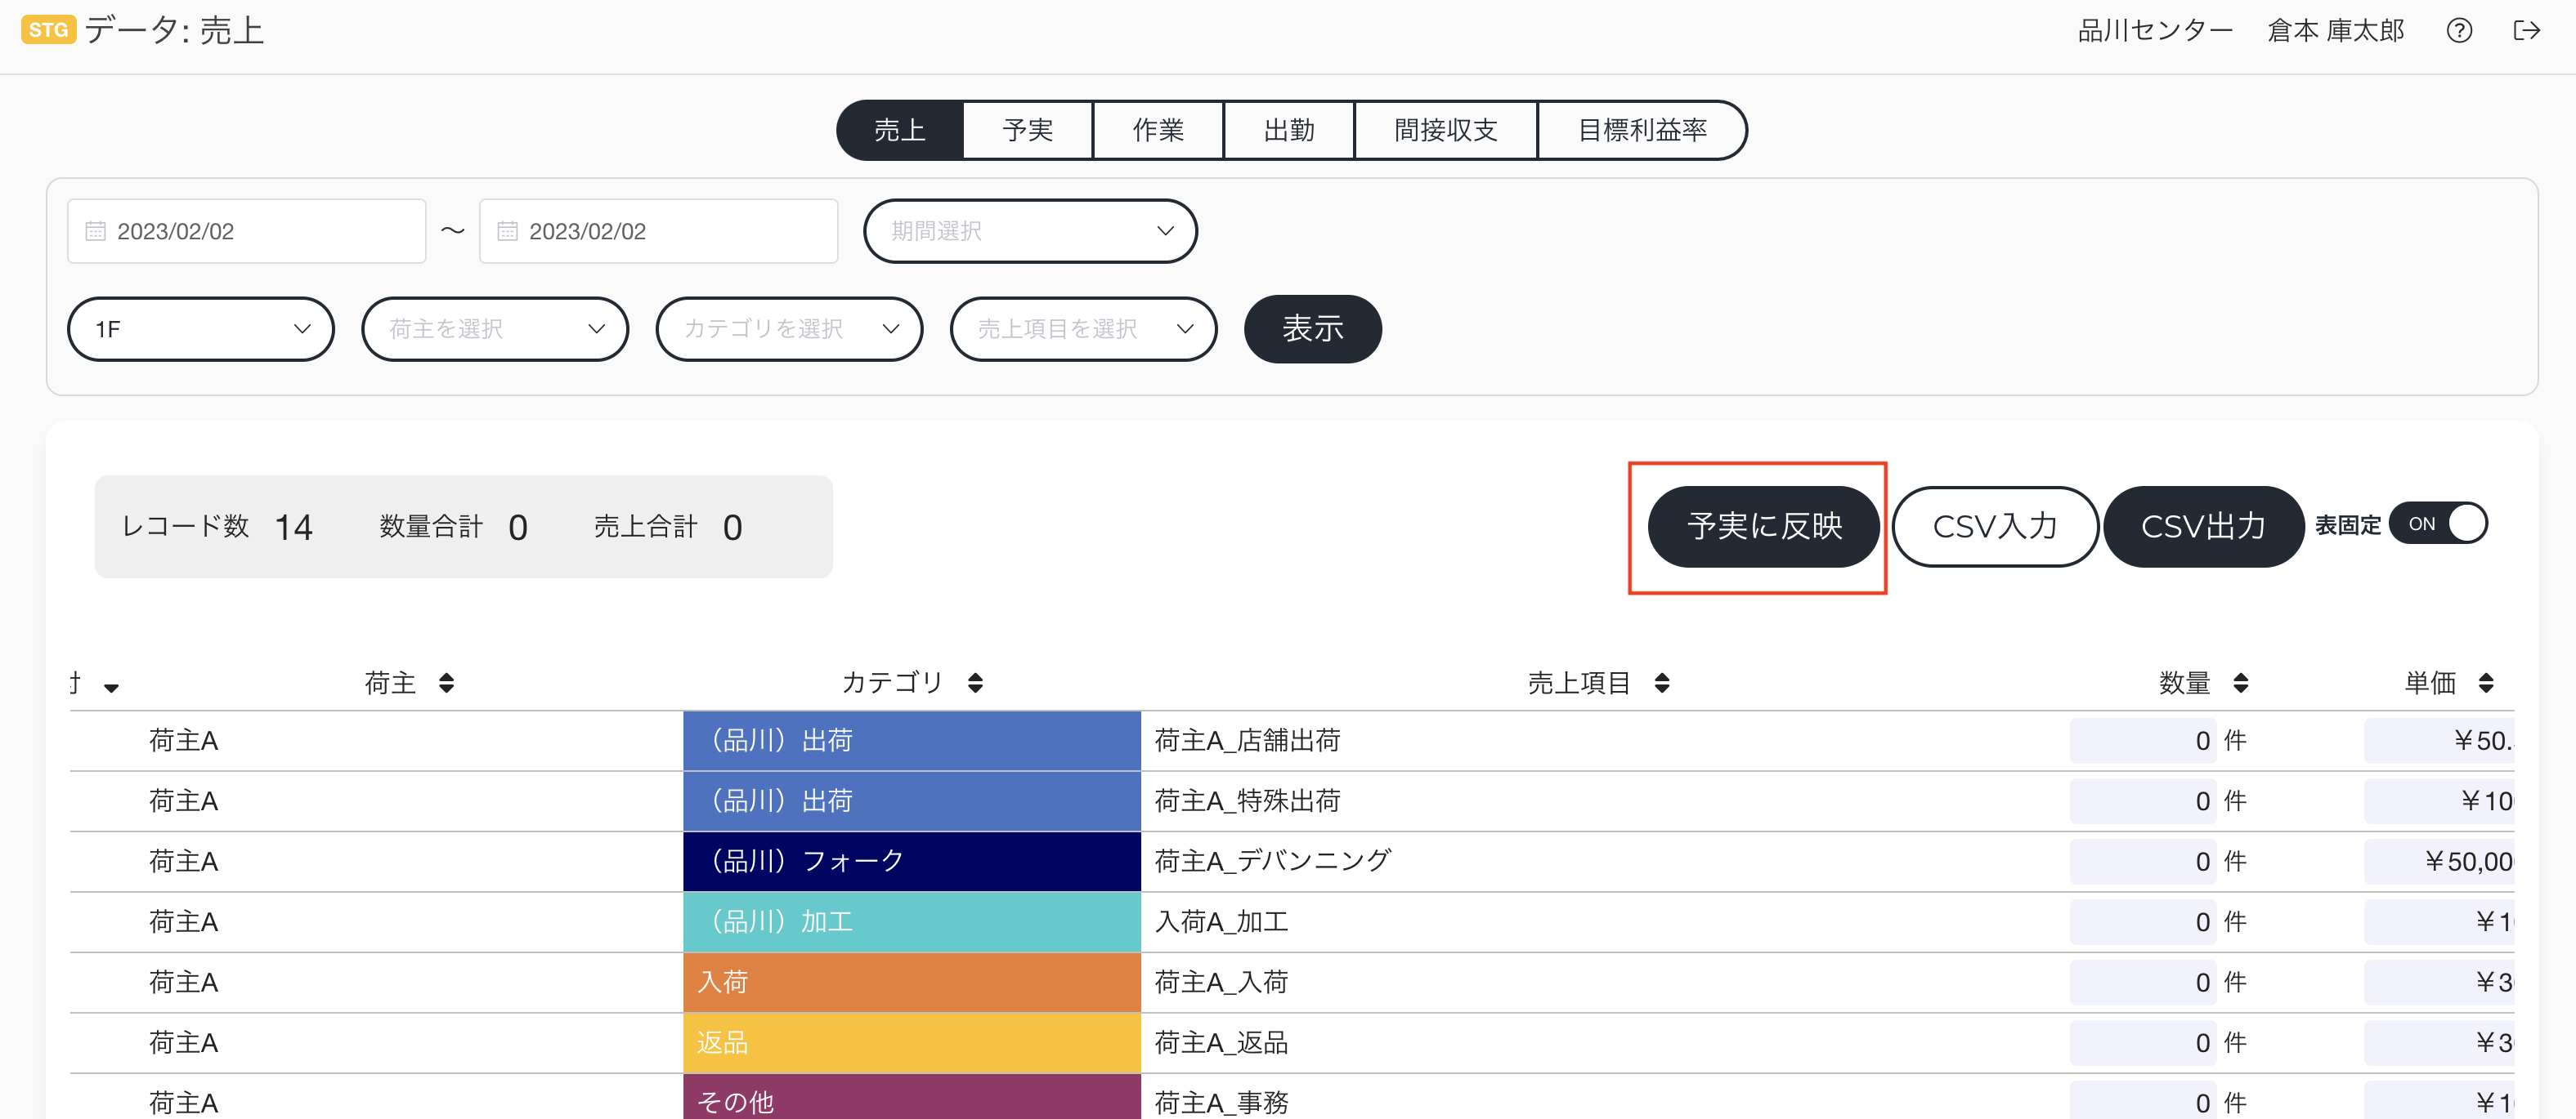2576x1119 pixels.
Task: Click the (品川) フォーク category color cell
Action: pyautogui.click(x=911, y=861)
